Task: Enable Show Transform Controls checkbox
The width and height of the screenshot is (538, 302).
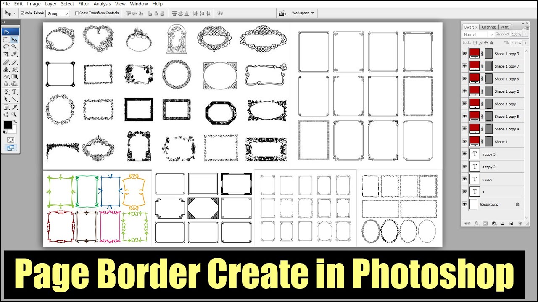Action: coord(77,13)
